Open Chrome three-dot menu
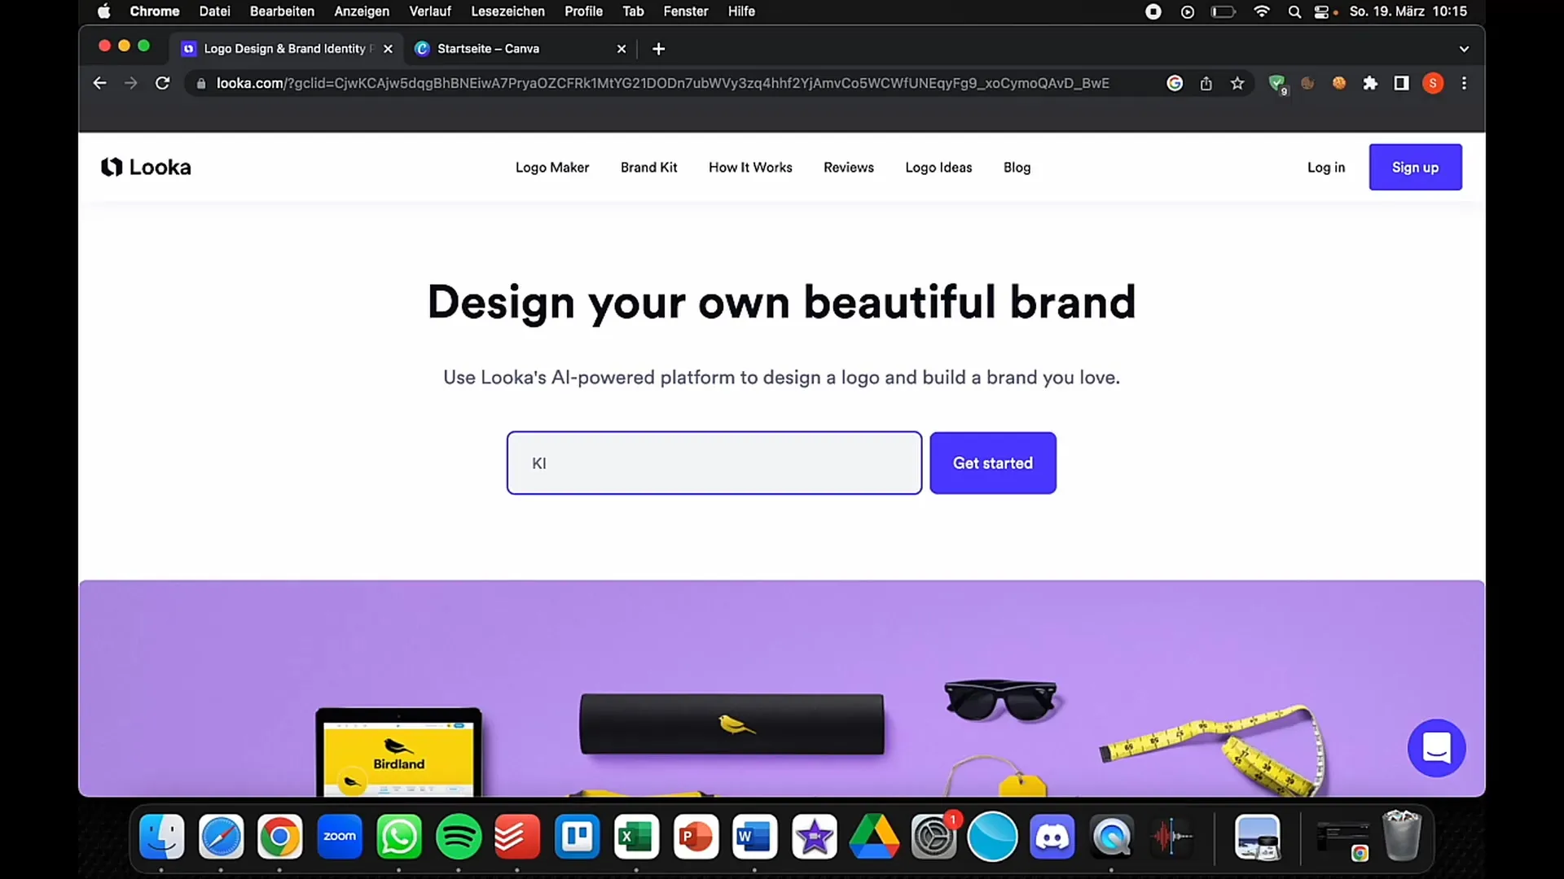1564x879 pixels. [1464, 83]
